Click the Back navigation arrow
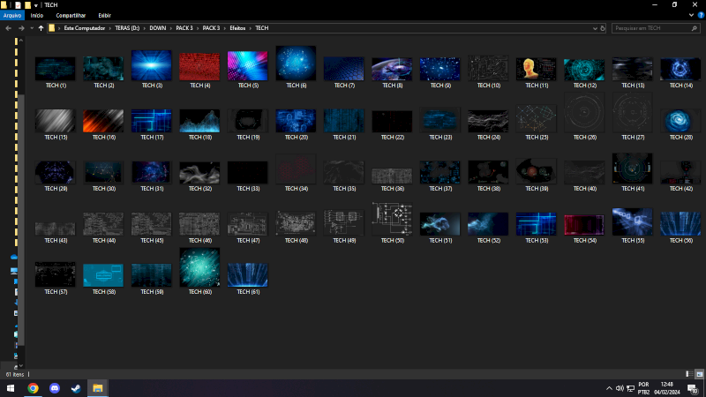The width and height of the screenshot is (706, 397). [x=8, y=28]
